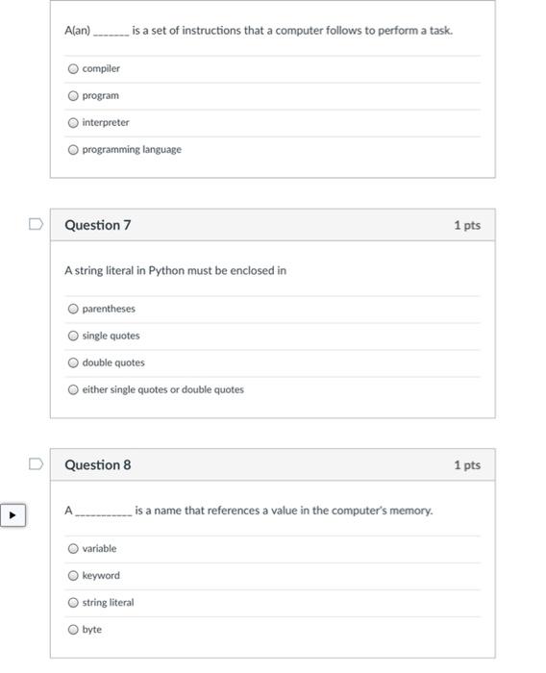Choose the 'interpreter' radio button
Image resolution: width=546 pixels, height=673 pixels.
[x=73, y=123]
